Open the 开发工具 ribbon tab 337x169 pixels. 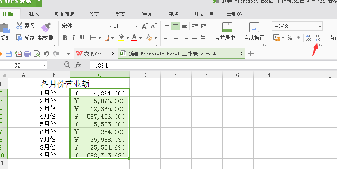click(204, 14)
